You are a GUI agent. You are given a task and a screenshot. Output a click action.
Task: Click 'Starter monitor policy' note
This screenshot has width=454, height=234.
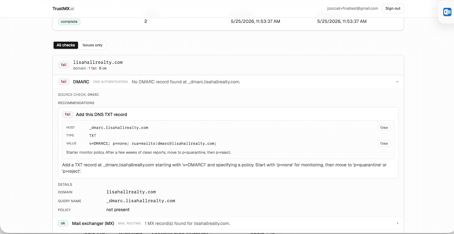(x=149, y=152)
